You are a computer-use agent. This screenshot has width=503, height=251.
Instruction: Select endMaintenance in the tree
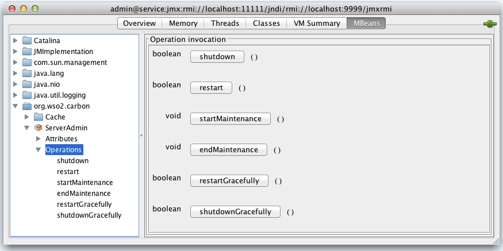(84, 194)
